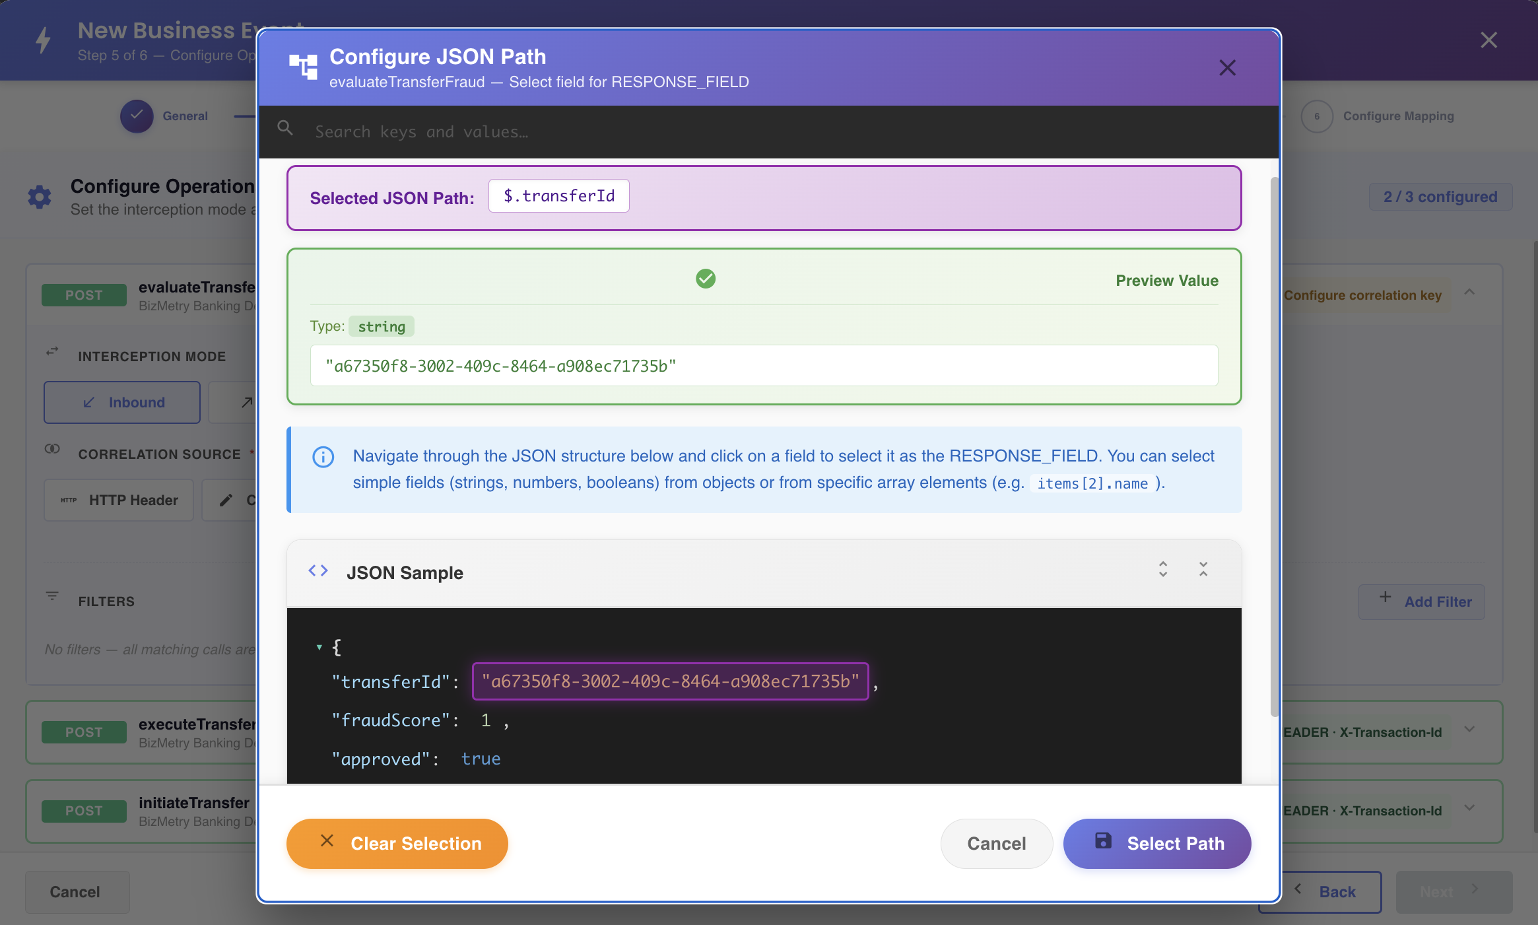Screen dimensions: 1538x925
Task: Collapse the root JSON object triangle
Action: 319,647
